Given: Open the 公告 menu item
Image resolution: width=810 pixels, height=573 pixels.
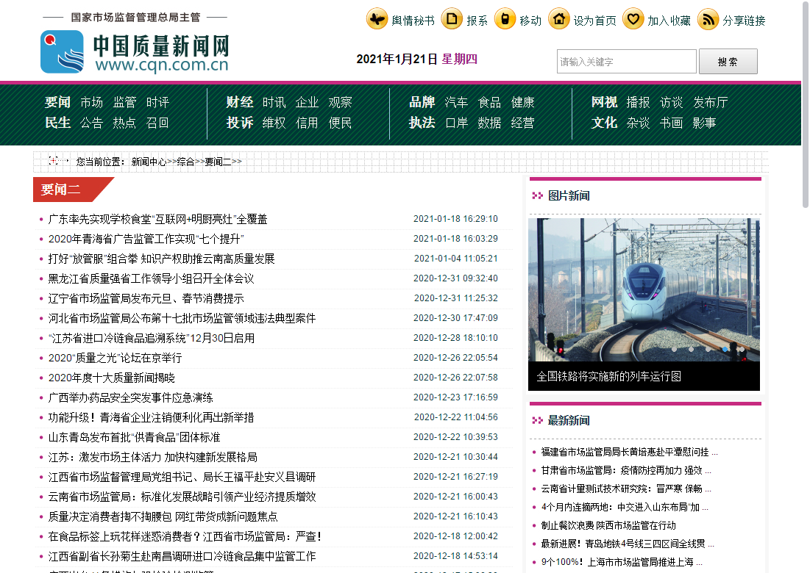Looking at the screenshot, I should pos(91,123).
